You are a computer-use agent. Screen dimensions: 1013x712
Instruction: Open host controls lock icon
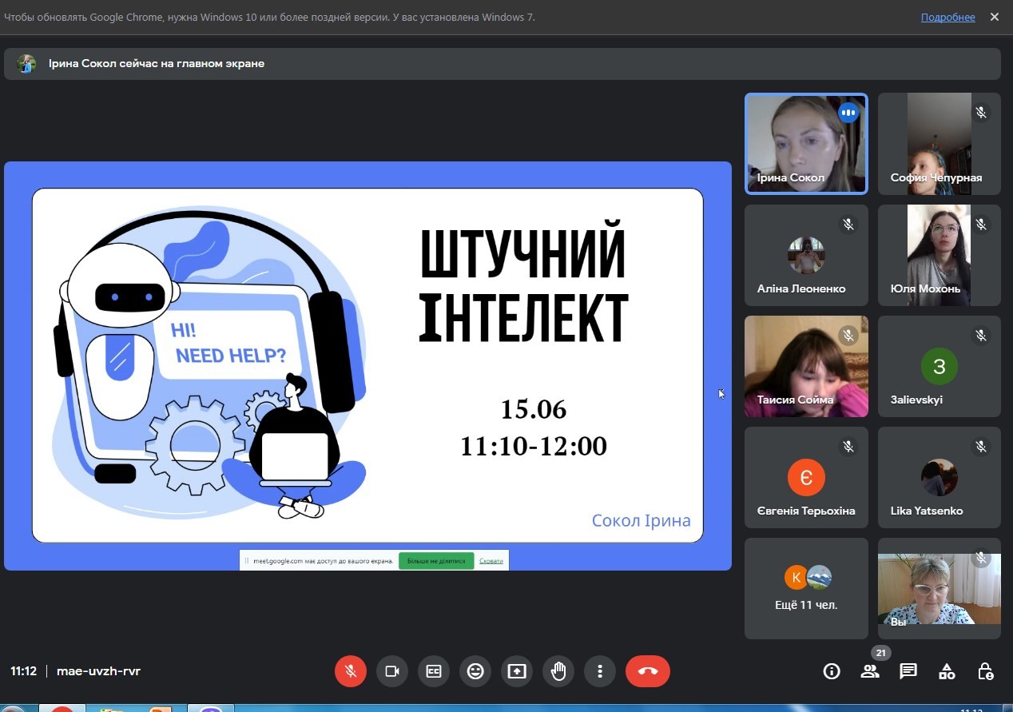click(986, 671)
